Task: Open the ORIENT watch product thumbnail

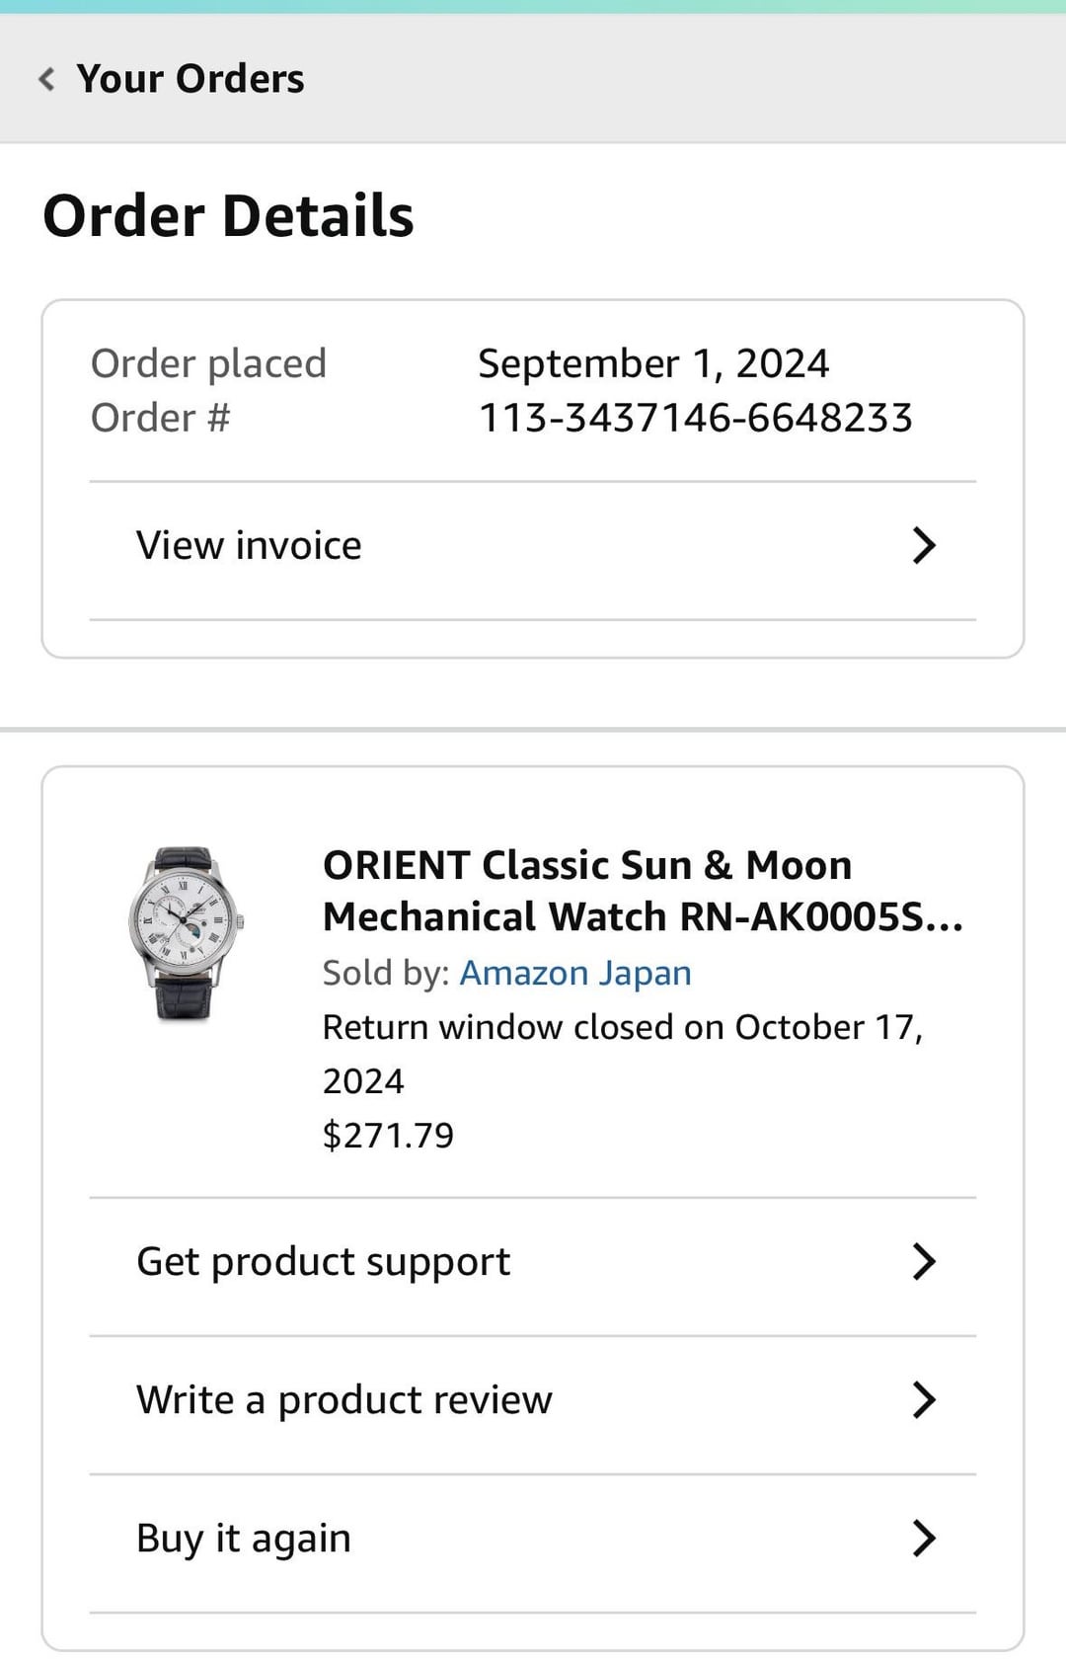Action: click(x=185, y=933)
